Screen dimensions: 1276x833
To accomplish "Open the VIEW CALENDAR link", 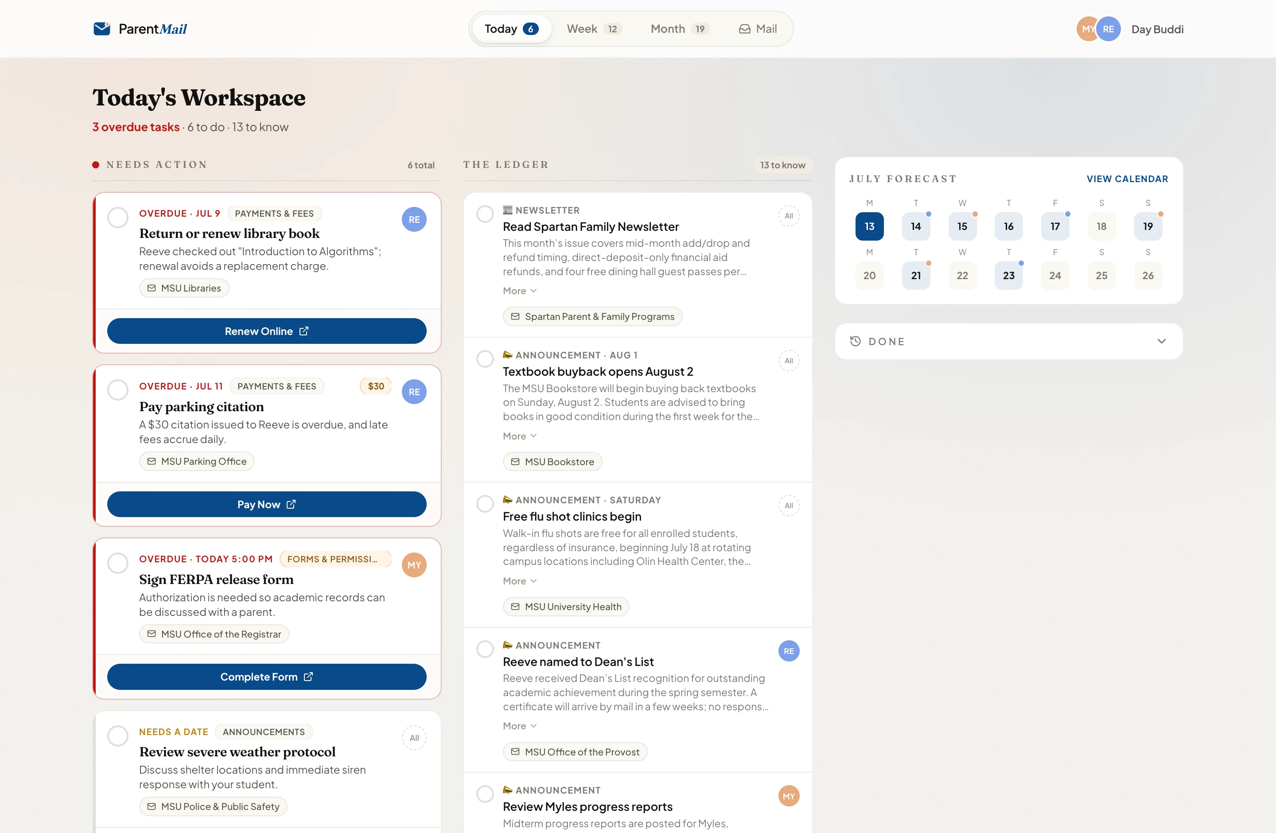I will pos(1127,179).
